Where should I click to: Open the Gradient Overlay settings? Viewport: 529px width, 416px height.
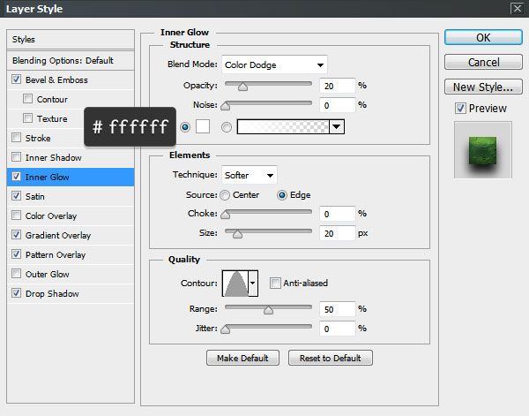tap(58, 235)
